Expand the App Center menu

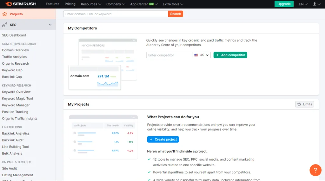pos(144,4)
